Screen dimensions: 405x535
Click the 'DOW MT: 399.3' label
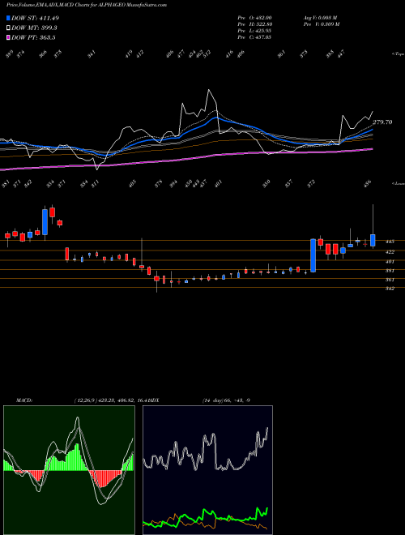click(34, 28)
